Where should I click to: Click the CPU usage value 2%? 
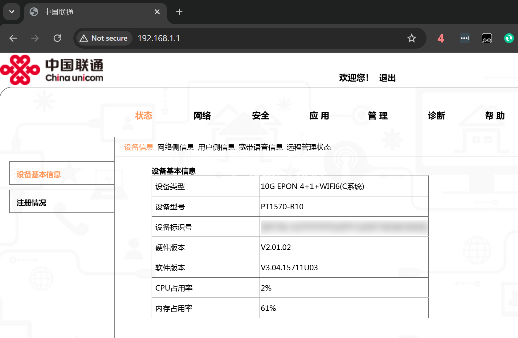tap(266, 288)
